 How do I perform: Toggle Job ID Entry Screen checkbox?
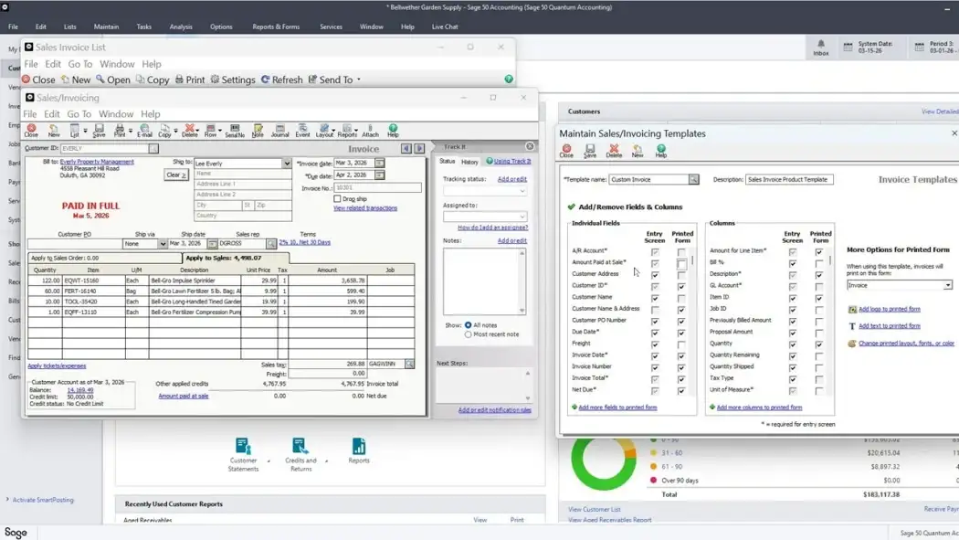(x=793, y=310)
